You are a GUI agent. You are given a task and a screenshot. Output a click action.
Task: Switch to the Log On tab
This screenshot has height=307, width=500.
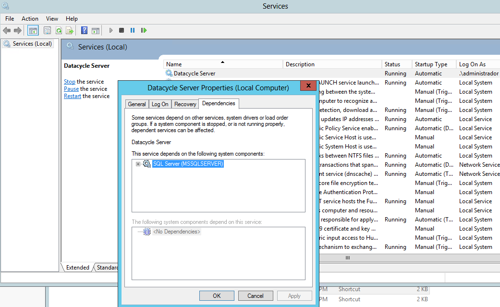pos(160,104)
